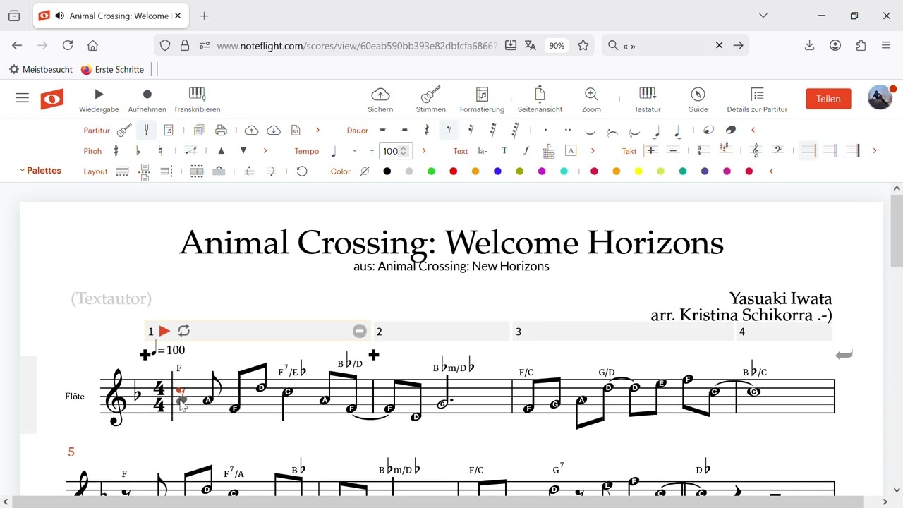Toggle the selected eighth rest duration
This screenshot has width=903, height=508.
[449, 130]
